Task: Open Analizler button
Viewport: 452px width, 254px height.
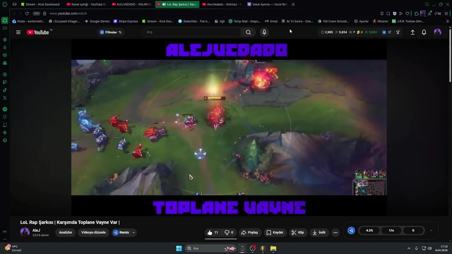Action: [x=65, y=232]
